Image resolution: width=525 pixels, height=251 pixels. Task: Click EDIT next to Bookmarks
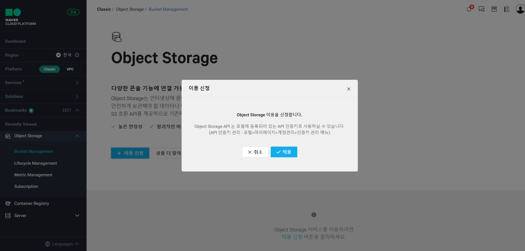[67, 110]
